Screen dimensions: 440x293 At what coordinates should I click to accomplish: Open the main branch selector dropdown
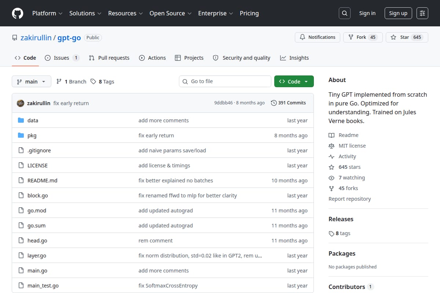pyautogui.click(x=31, y=81)
